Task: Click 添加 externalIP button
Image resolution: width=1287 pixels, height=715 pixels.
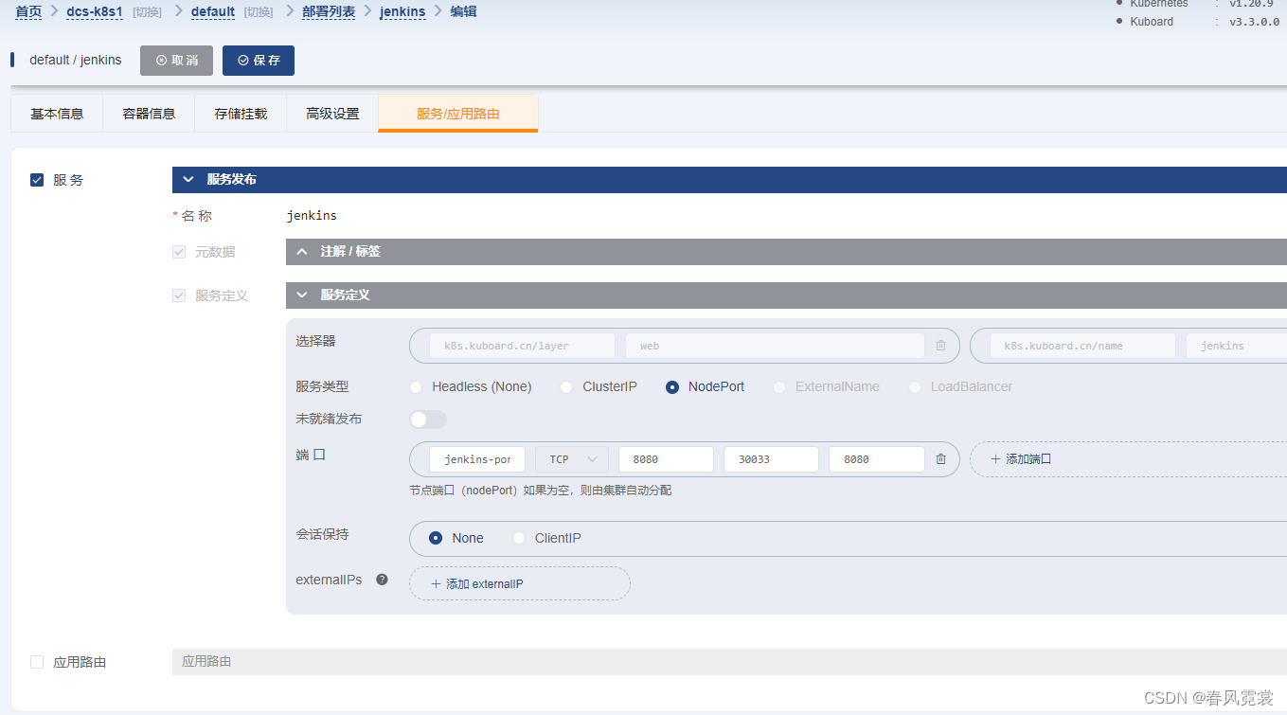Action: click(520, 583)
